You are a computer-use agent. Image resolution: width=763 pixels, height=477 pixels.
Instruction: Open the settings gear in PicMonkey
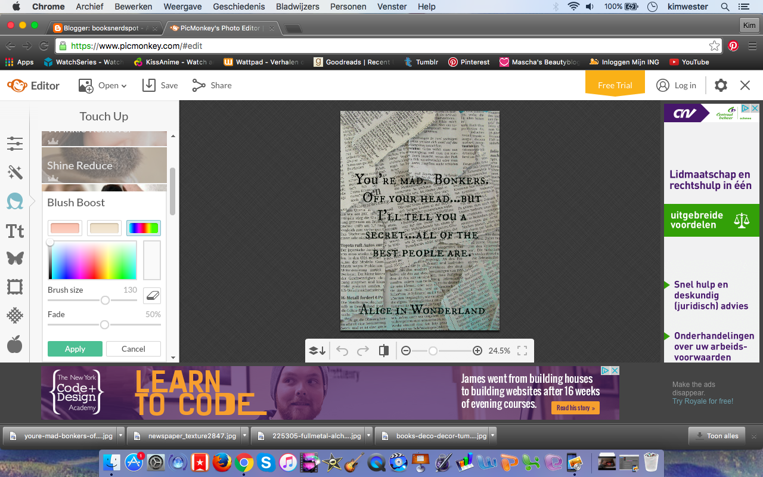(x=721, y=85)
